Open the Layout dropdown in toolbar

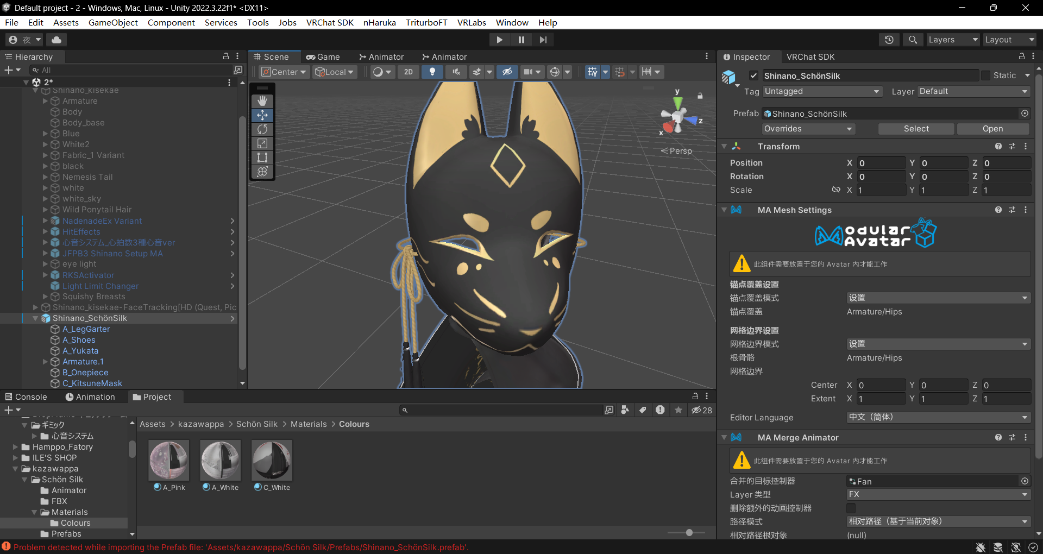pyautogui.click(x=1010, y=40)
